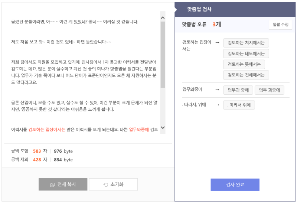Select correction 업무과 중에
The width and height of the screenshot is (297, 202).
pos(238,90)
